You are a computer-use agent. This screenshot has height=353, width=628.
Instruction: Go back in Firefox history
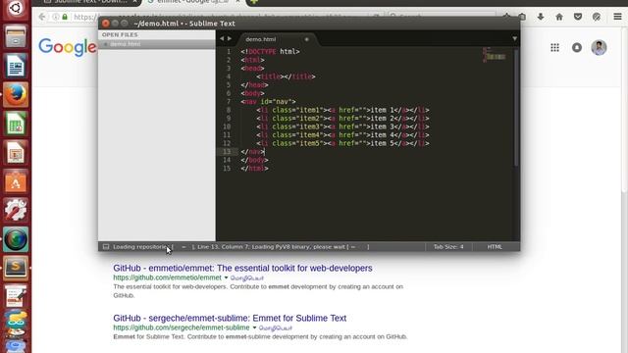tap(42, 17)
